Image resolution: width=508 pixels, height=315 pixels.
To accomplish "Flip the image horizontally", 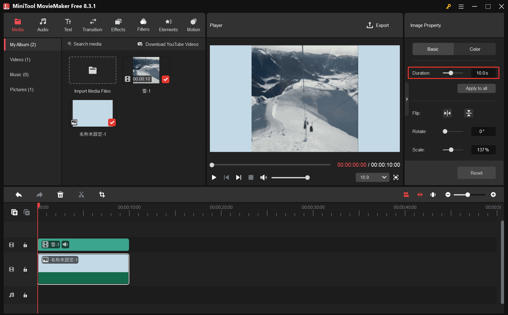I will 447,113.
